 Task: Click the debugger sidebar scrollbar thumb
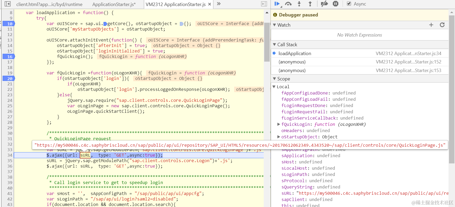tap(452, 89)
